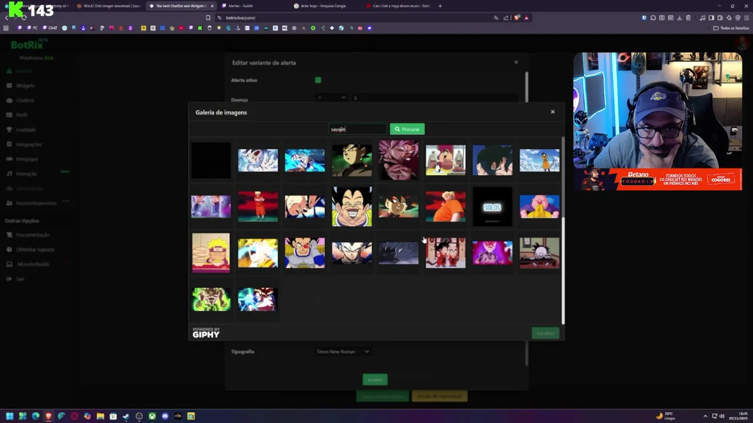Viewport: 753px width, 423px height.
Task: Open the browser hamburger menu
Action: (747, 18)
